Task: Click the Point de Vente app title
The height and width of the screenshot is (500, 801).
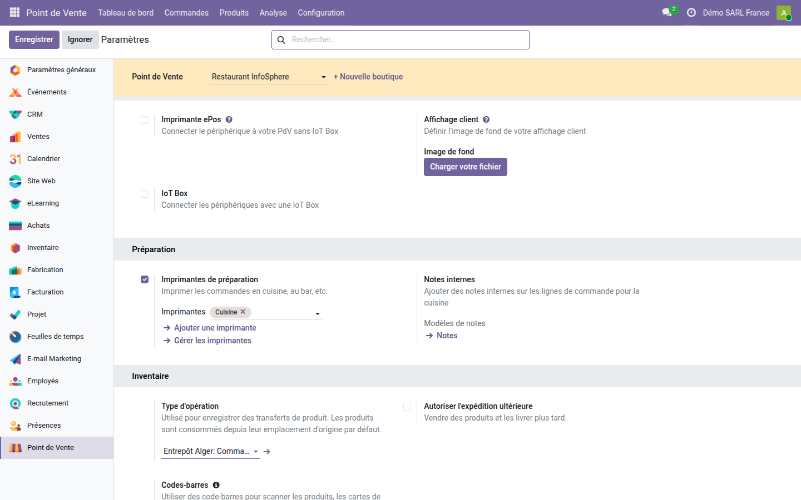Action: click(56, 13)
